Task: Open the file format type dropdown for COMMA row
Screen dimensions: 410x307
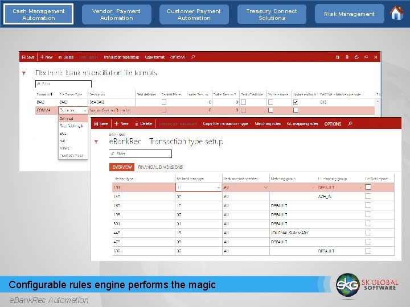Action: click(85, 110)
